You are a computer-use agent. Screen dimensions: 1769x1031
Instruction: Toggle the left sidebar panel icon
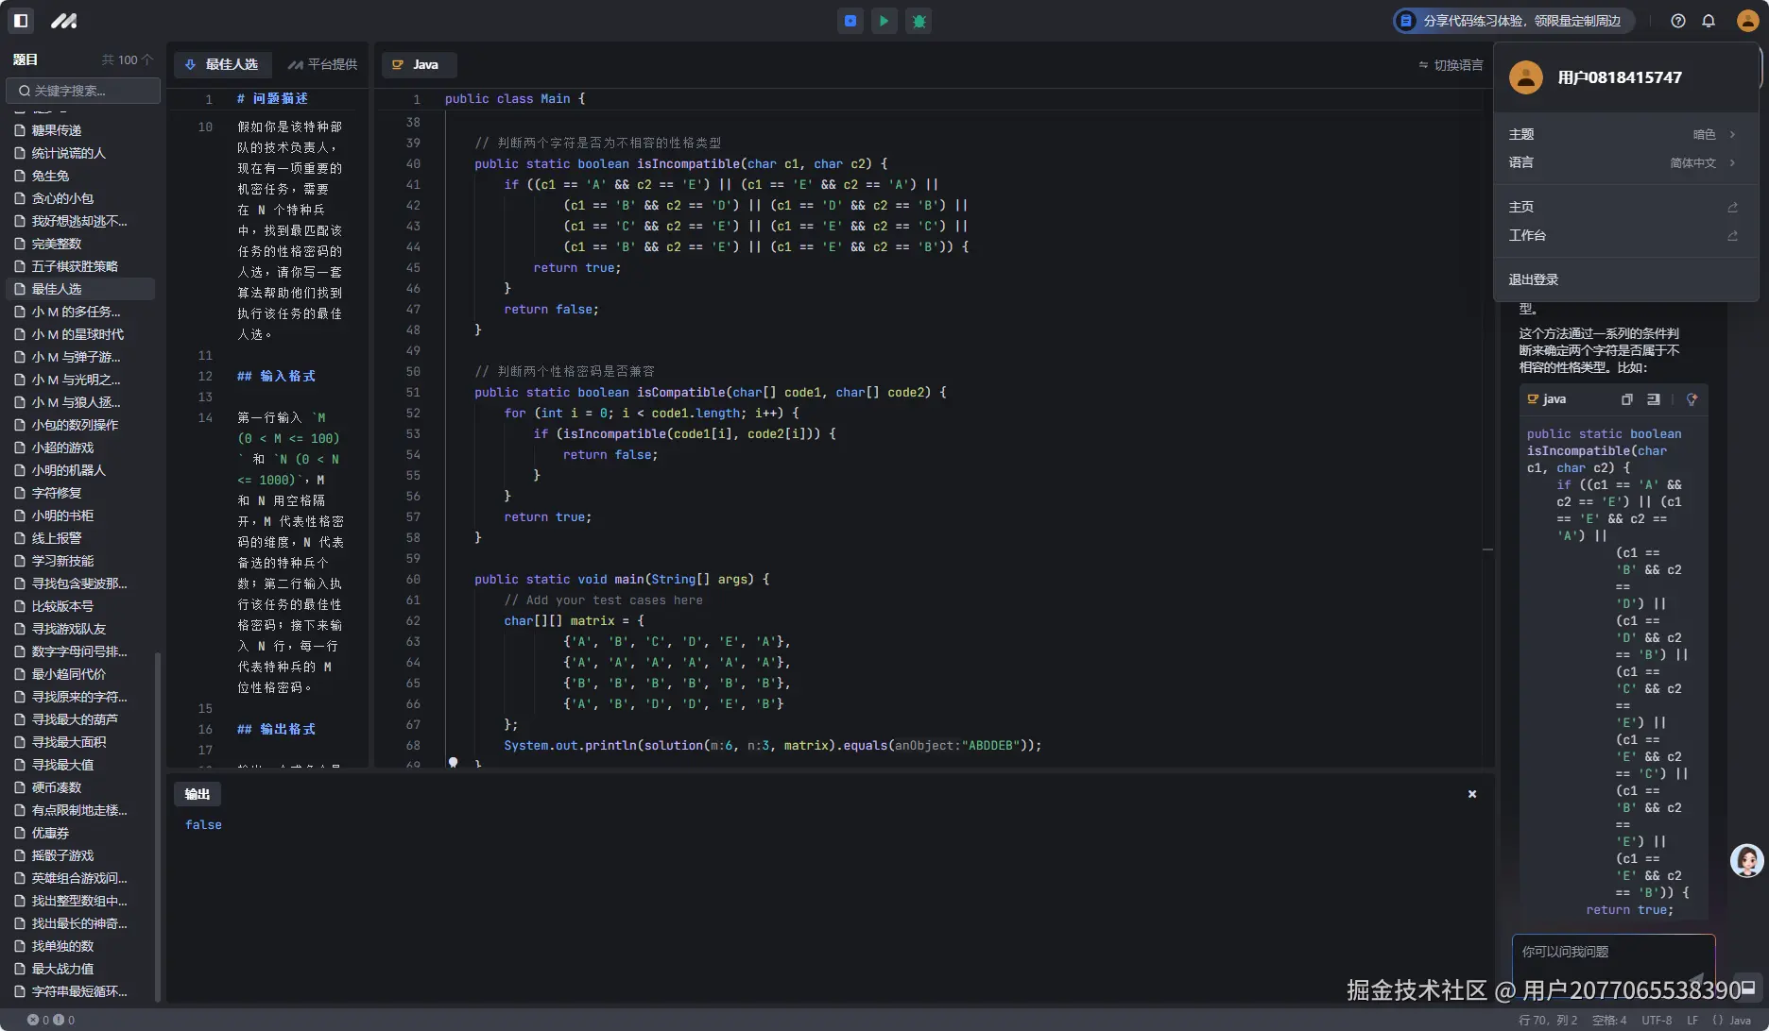pos(21,20)
